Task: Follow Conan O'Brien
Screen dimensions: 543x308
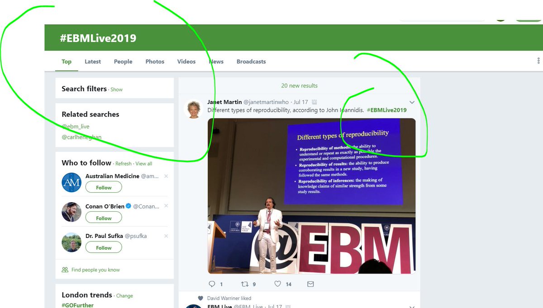Action: coord(104,218)
